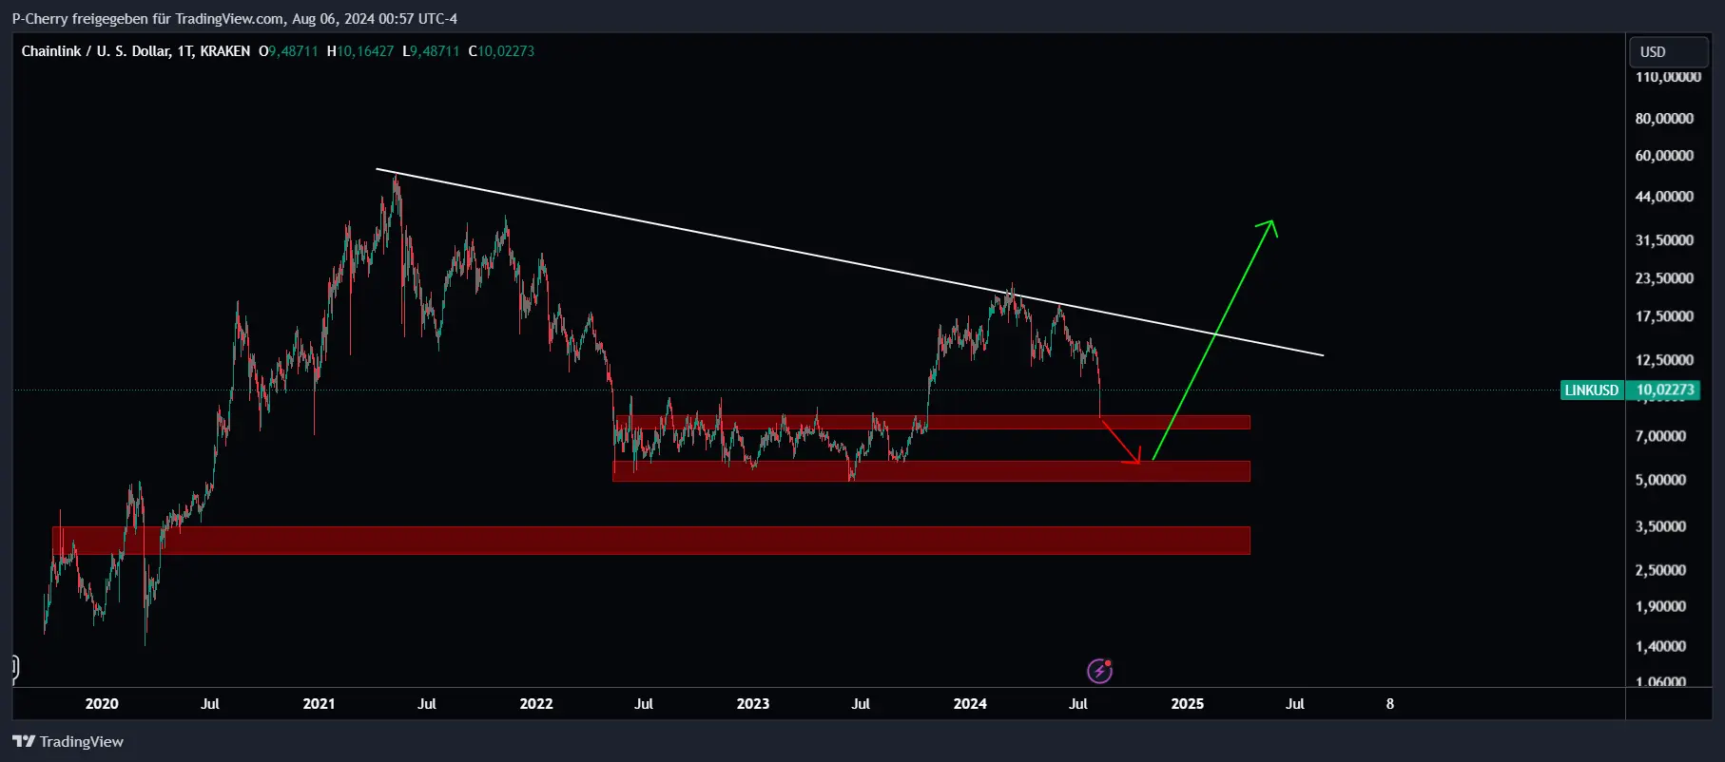Viewport: 1725px width, 762px height.
Task: Select the lowest wide red support zone
Action: click(651, 540)
